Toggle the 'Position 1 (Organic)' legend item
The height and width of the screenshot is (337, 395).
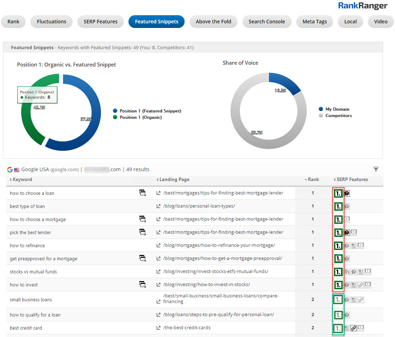pos(140,117)
